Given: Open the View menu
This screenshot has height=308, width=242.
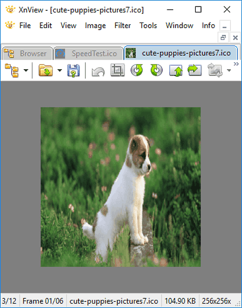Looking at the screenshot, I should coord(68,26).
